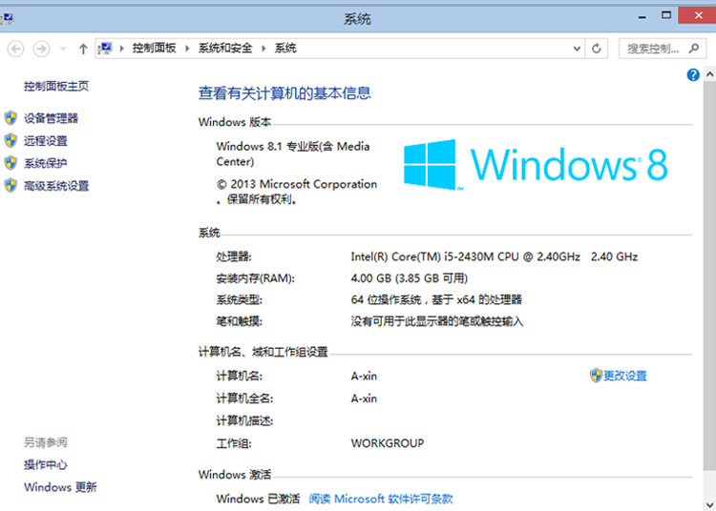Select the Windows 已激活 status text
This screenshot has height=511, width=716.
pos(258,500)
